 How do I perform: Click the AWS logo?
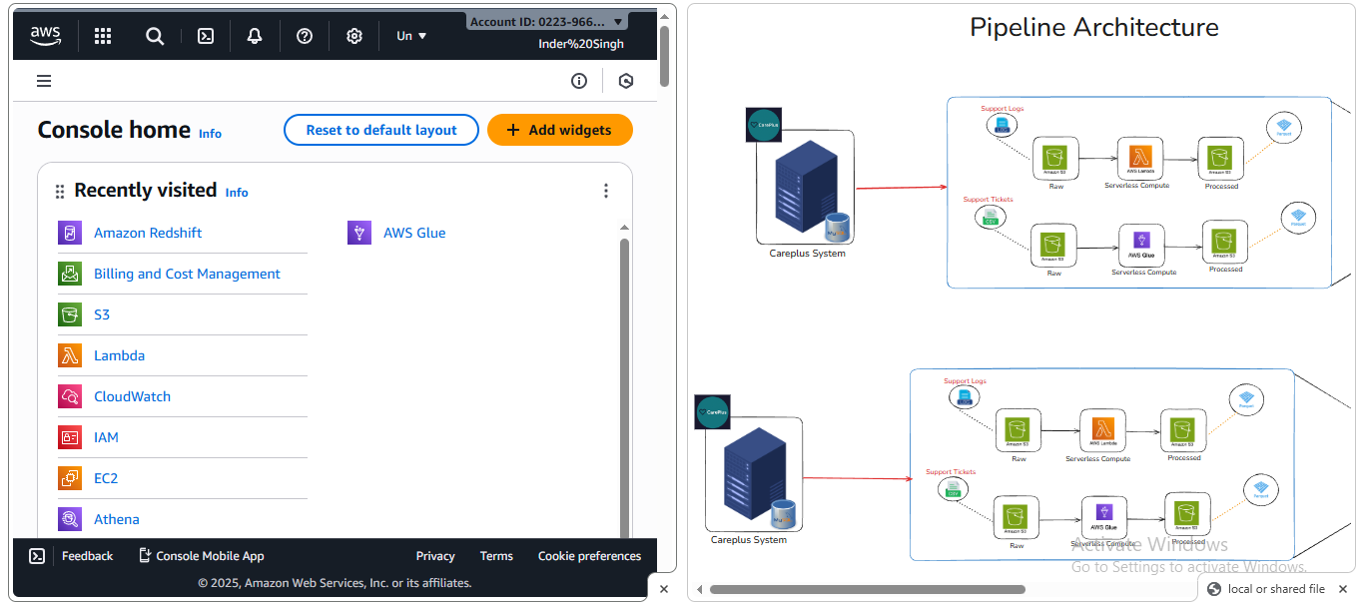pos(46,36)
